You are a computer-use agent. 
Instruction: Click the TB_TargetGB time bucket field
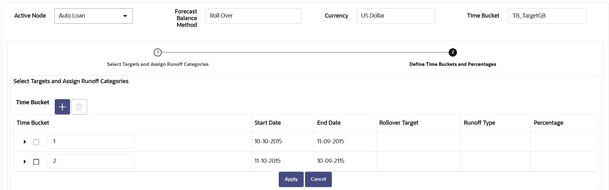pyautogui.click(x=547, y=16)
